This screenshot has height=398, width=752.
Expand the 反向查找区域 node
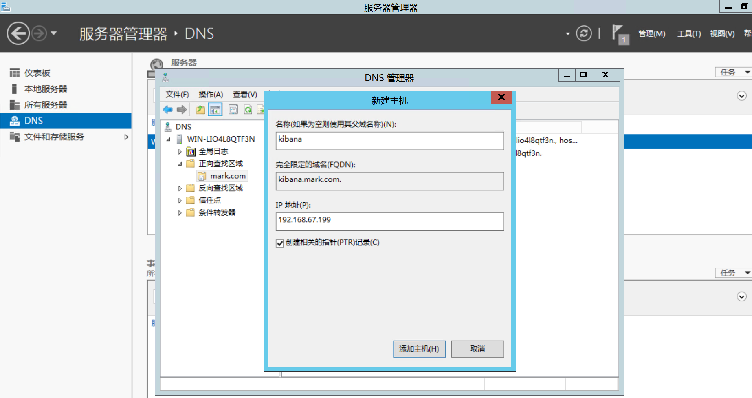180,188
